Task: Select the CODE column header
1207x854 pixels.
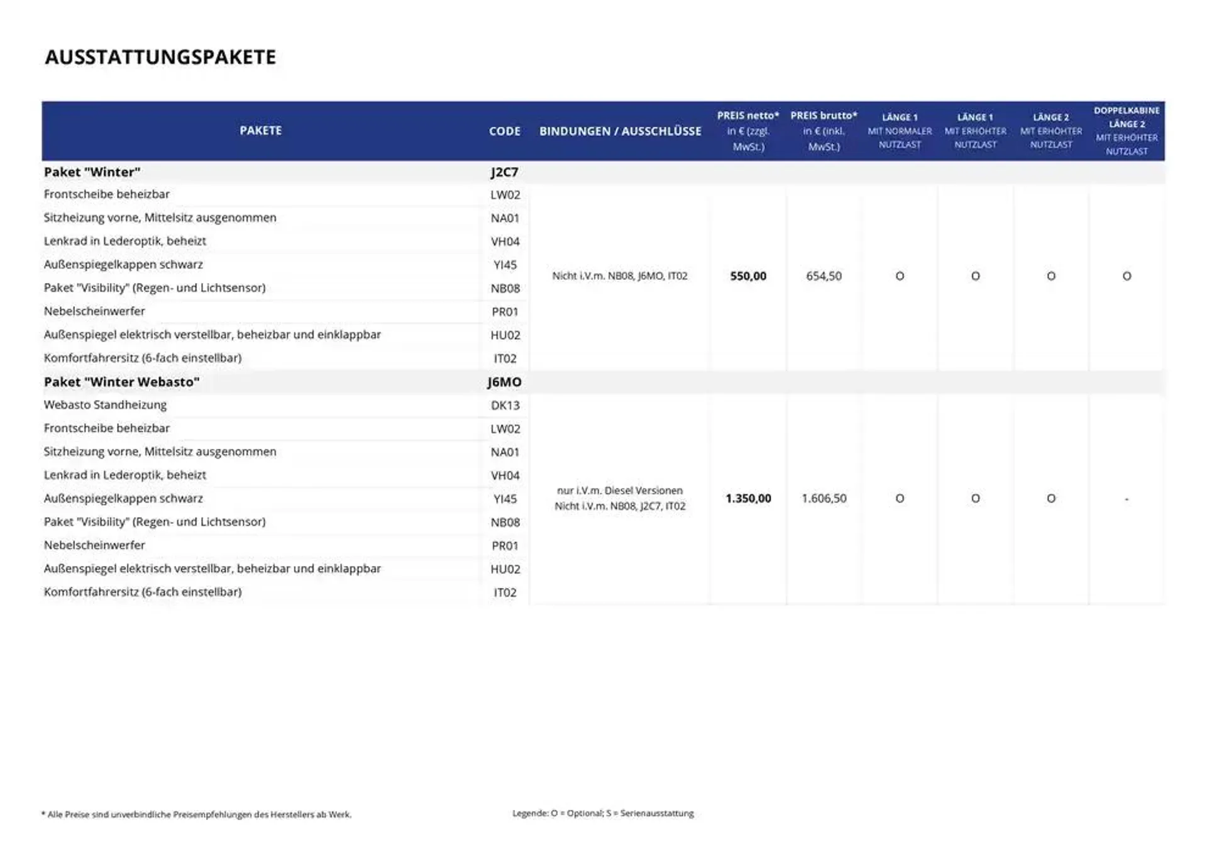Action: coord(505,131)
